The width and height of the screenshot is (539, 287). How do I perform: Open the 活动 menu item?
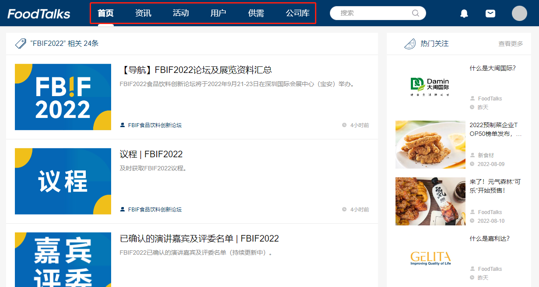(x=181, y=13)
